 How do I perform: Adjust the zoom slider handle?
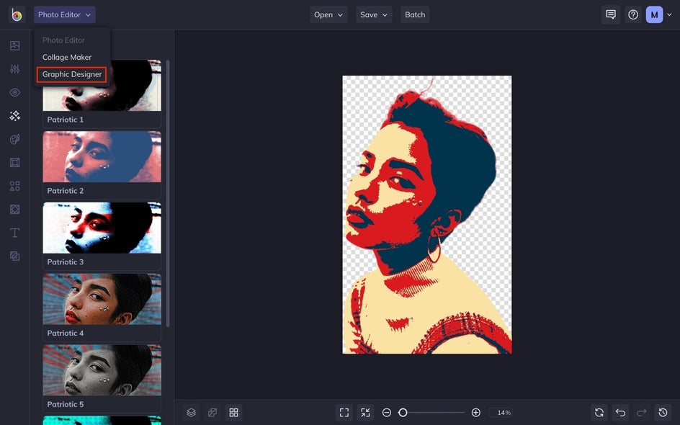(x=403, y=413)
